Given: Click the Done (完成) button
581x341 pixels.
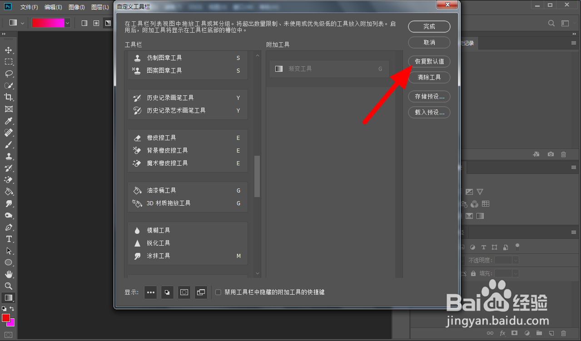Looking at the screenshot, I should point(429,27).
